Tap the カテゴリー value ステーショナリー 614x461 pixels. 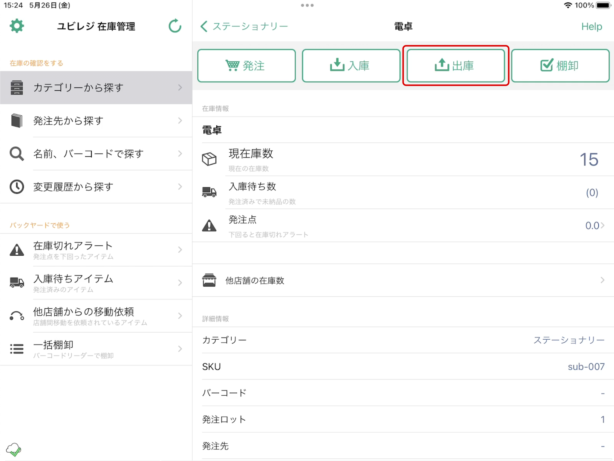click(x=569, y=340)
